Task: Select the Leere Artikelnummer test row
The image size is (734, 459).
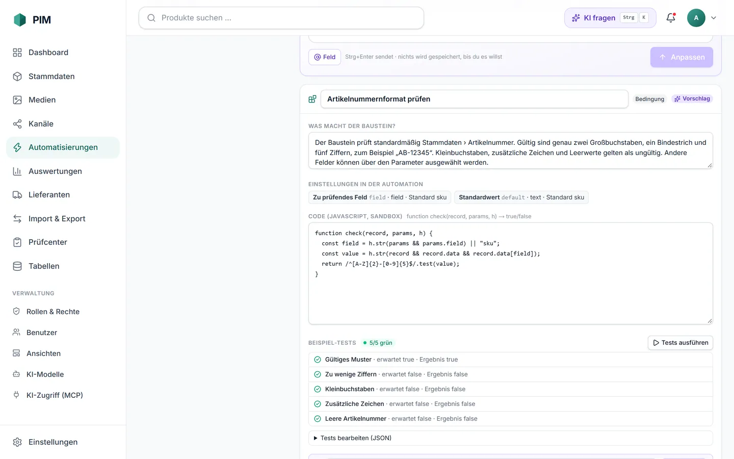Action: pyautogui.click(x=511, y=419)
